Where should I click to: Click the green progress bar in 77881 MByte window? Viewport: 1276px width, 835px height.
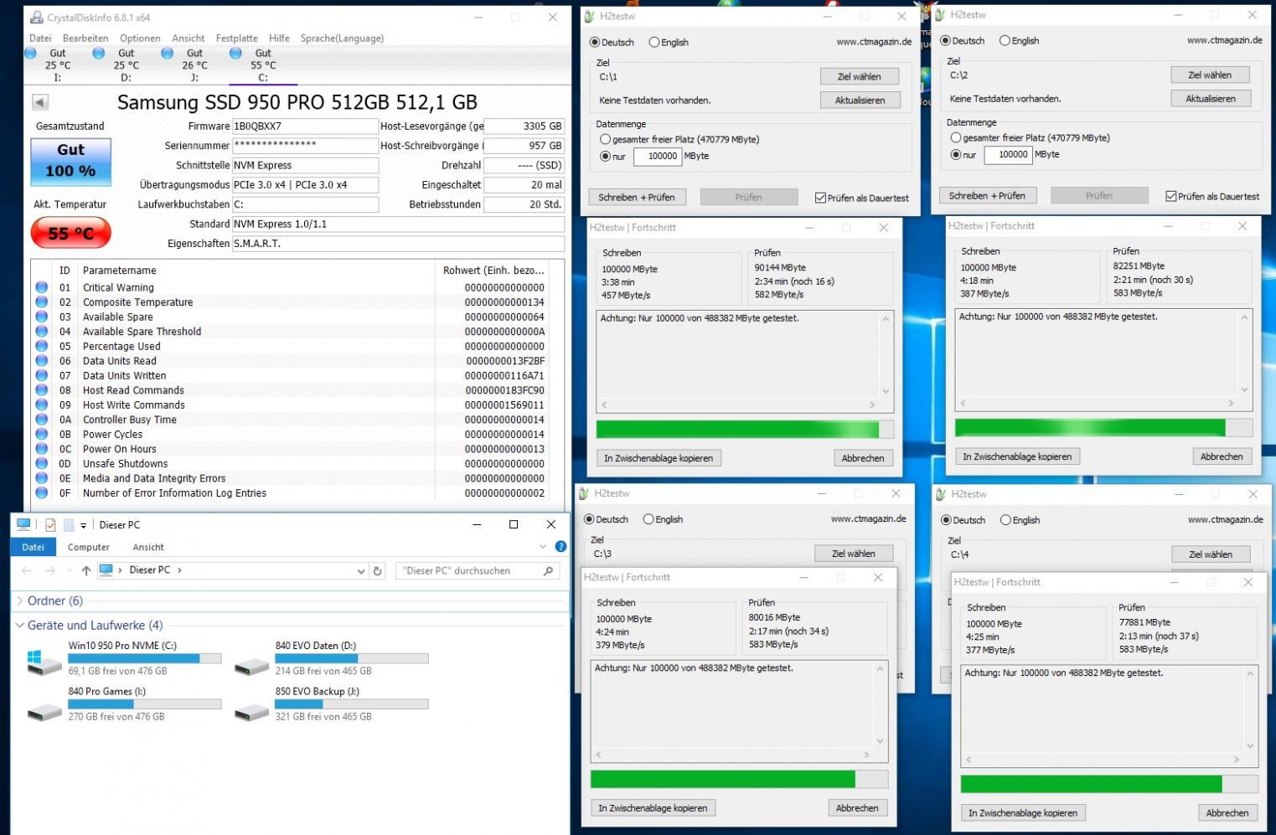click(x=1109, y=784)
